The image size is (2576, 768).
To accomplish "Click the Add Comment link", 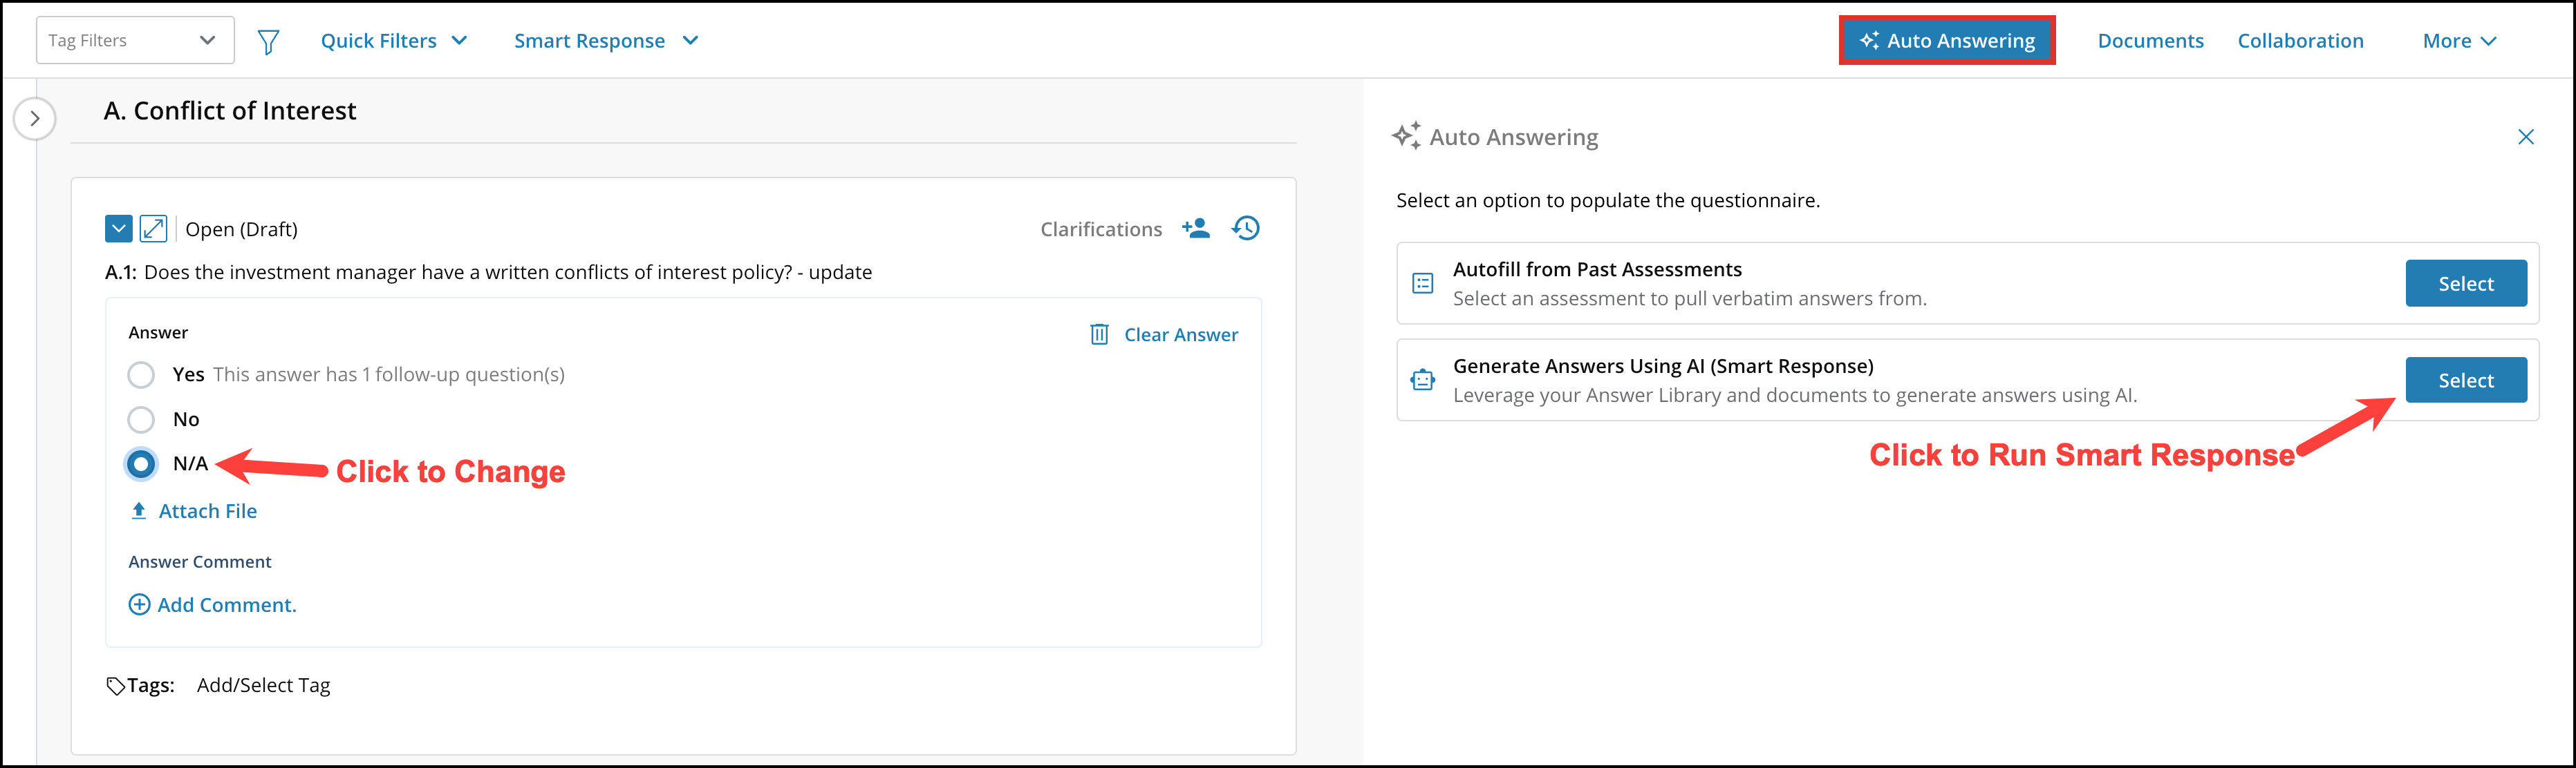I will pyautogui.click(x=227, y=605).
